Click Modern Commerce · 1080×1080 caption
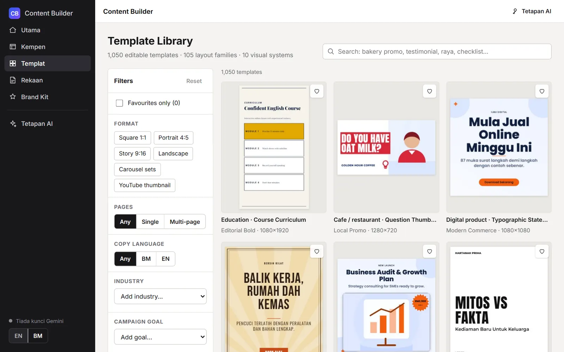564x352 pixels. pos(488,230)
